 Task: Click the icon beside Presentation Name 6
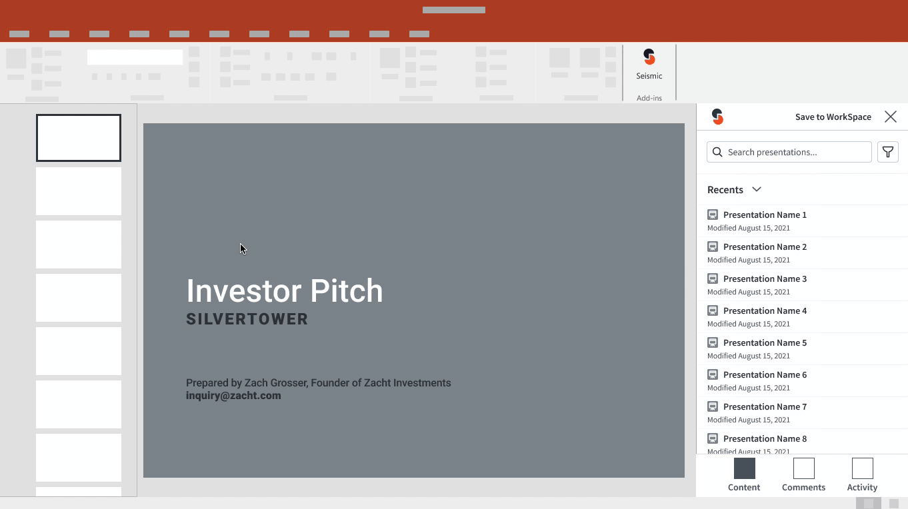click(713, 374)
